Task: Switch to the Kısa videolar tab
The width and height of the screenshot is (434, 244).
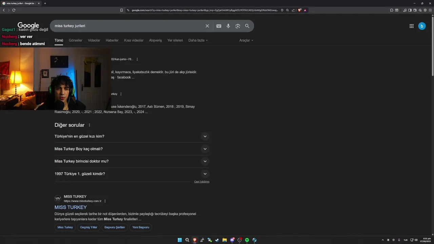Action: tap(134, 40)
